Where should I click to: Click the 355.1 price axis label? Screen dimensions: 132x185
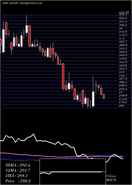click(x=123, y=48)
